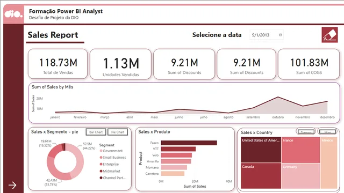This screenshot has width=344, height=193.
Task: Select United States of America treemap tile
Action: (261, 150)
